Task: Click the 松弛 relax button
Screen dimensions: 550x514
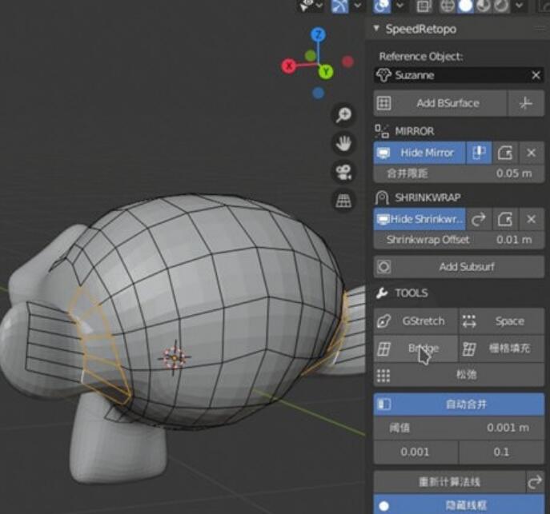Action: pos(459,375)
